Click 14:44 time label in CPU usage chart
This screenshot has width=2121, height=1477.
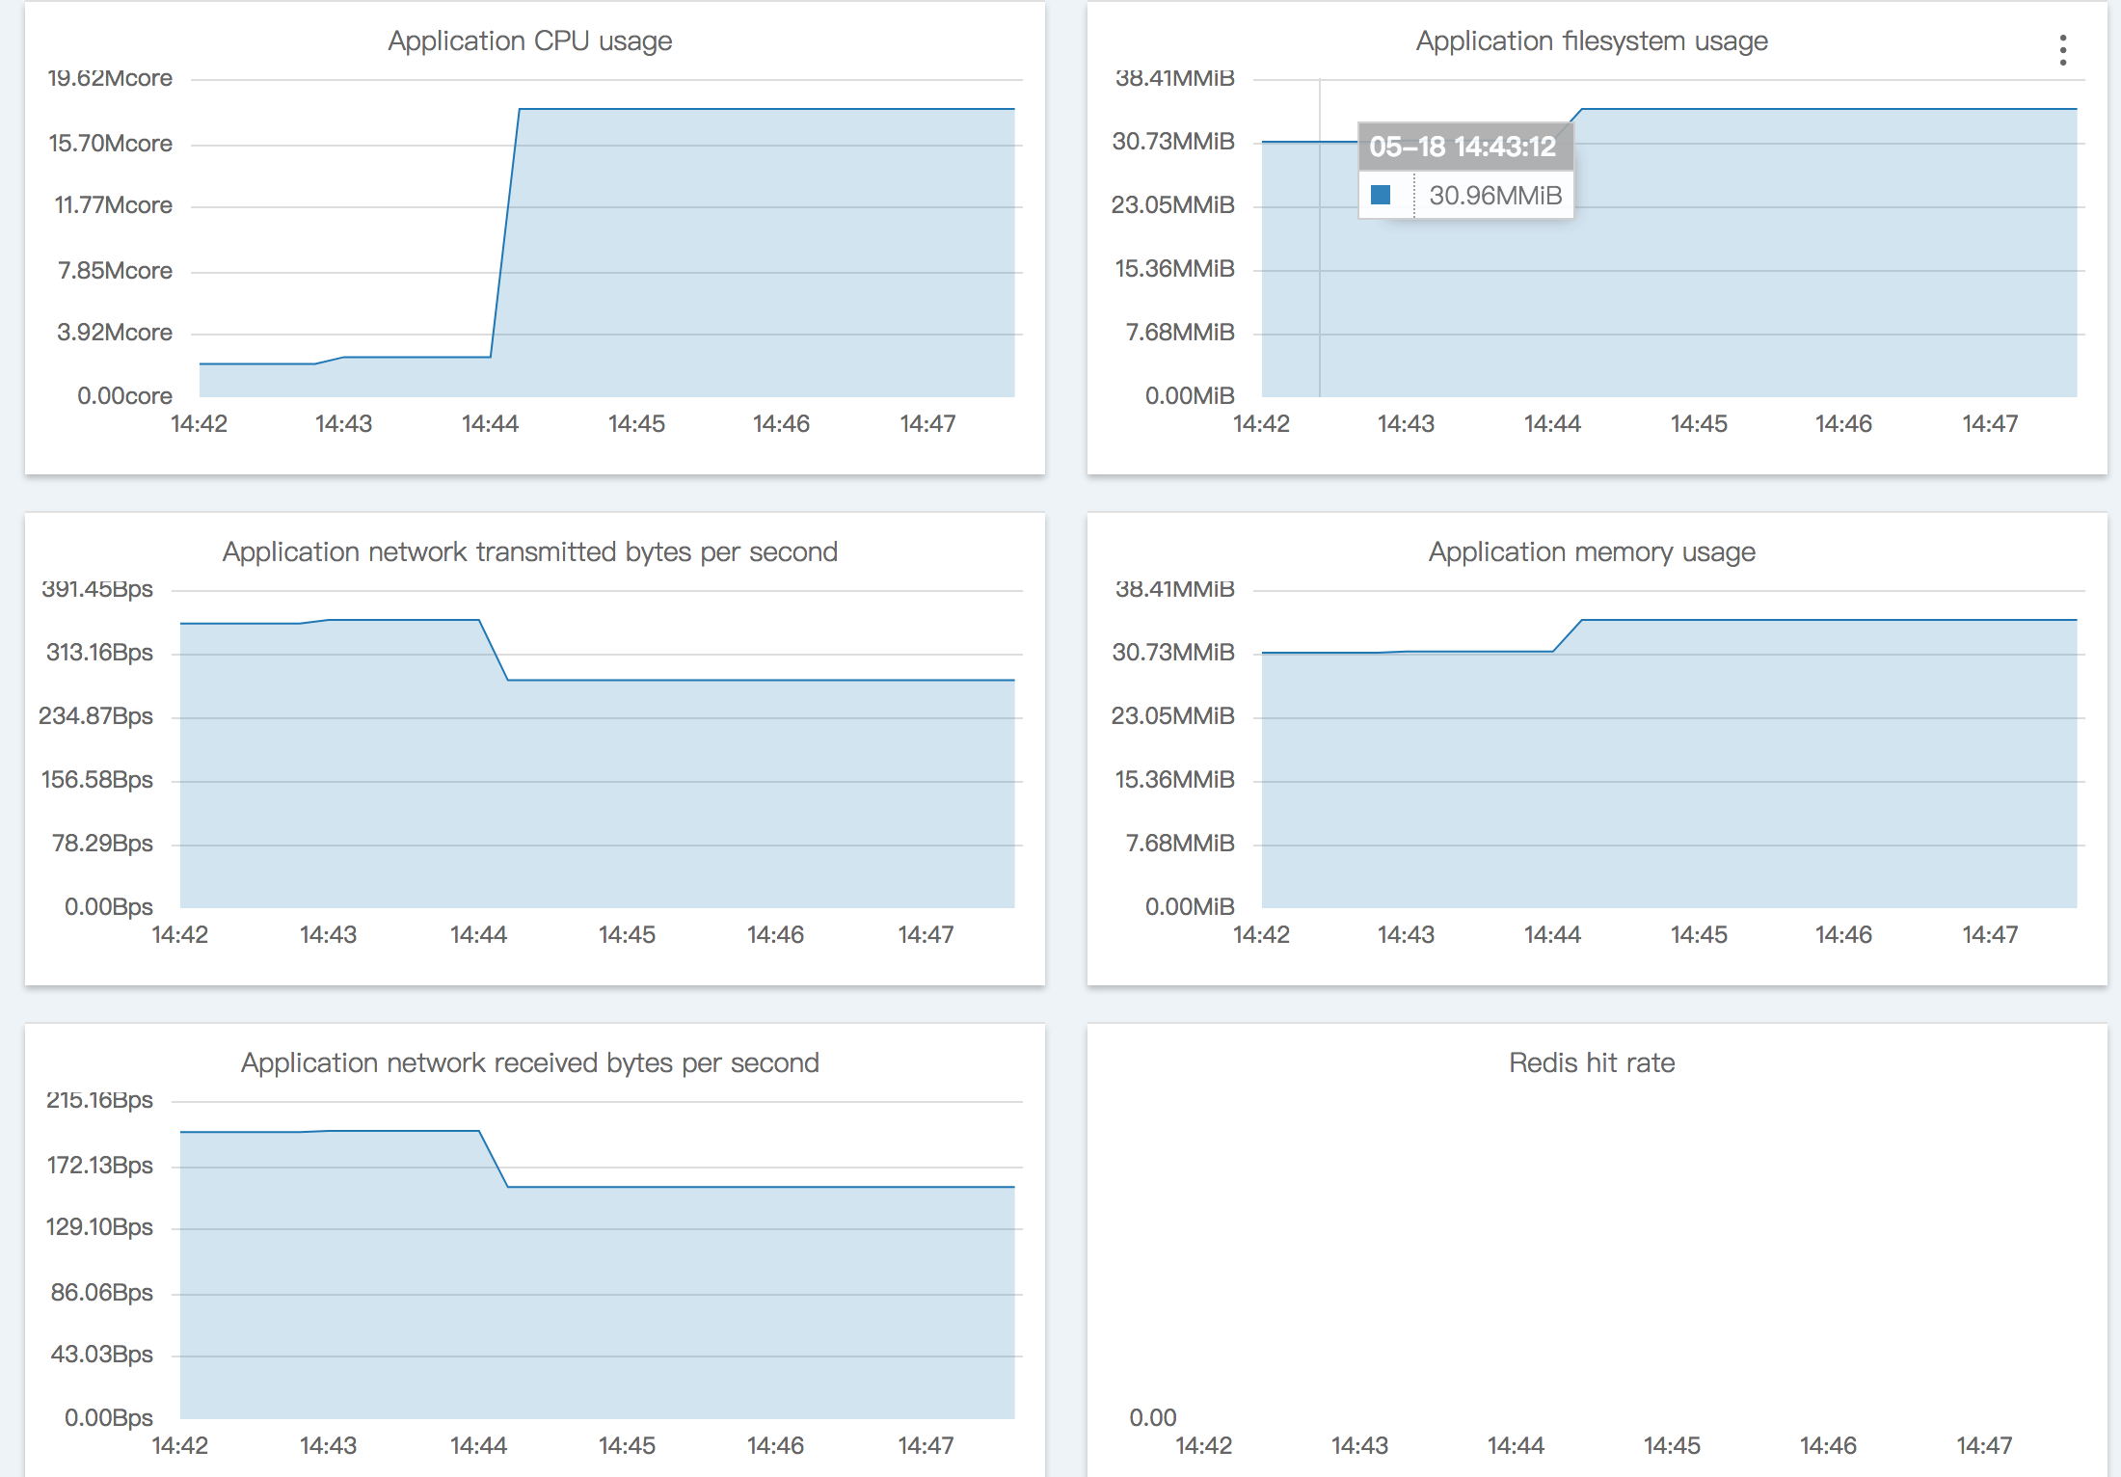pyautogui.click(x=490, y=424)
